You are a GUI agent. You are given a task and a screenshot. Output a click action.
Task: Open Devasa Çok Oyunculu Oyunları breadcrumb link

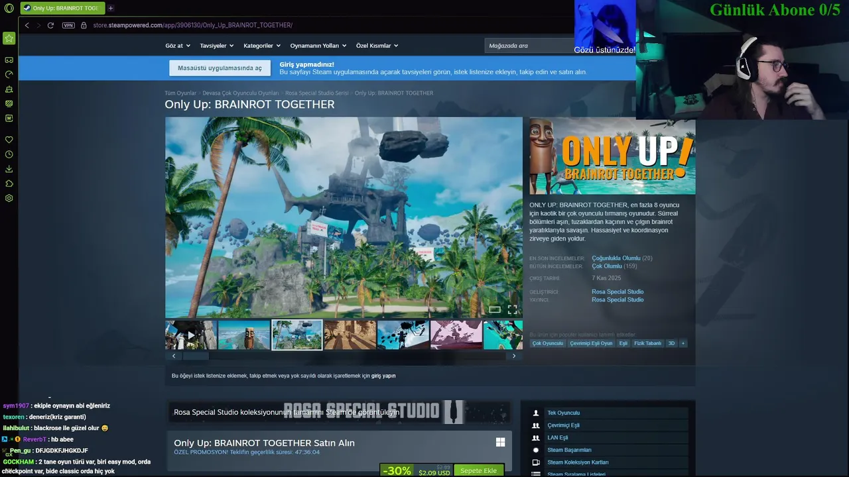[x=241, y=93]
